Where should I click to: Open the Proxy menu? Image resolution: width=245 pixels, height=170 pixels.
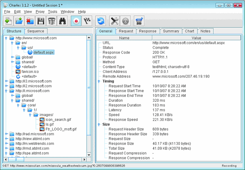coord(40,12)
